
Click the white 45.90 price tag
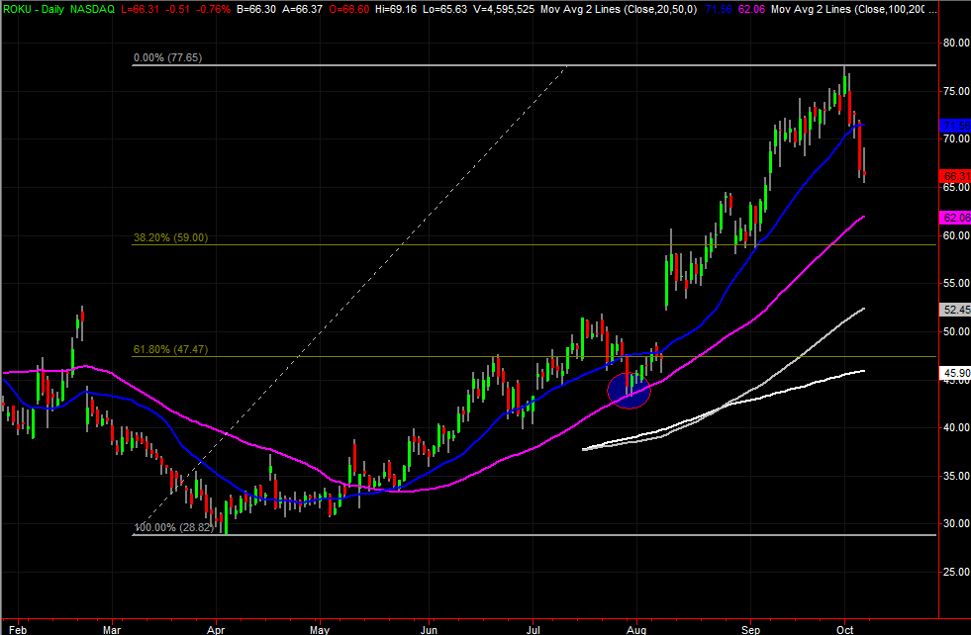tap(953, 372)
